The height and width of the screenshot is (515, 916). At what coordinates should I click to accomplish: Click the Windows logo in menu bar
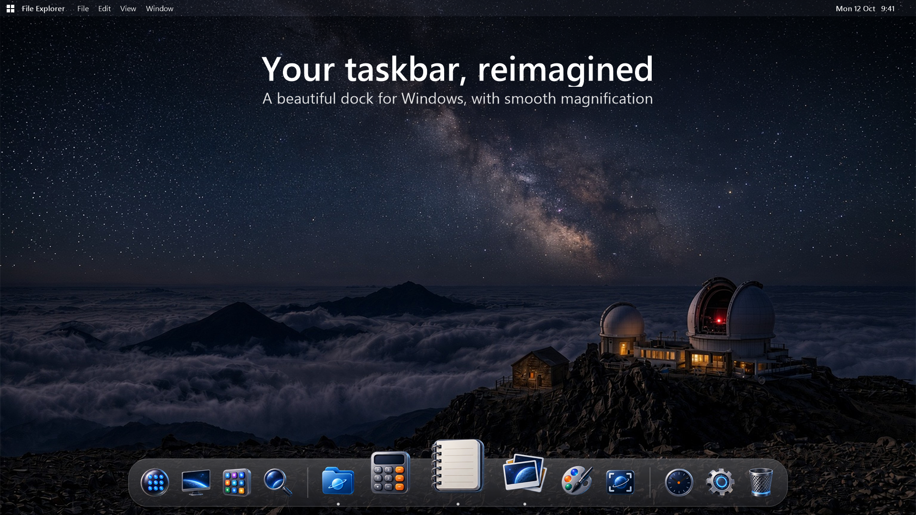coord(10,9)
